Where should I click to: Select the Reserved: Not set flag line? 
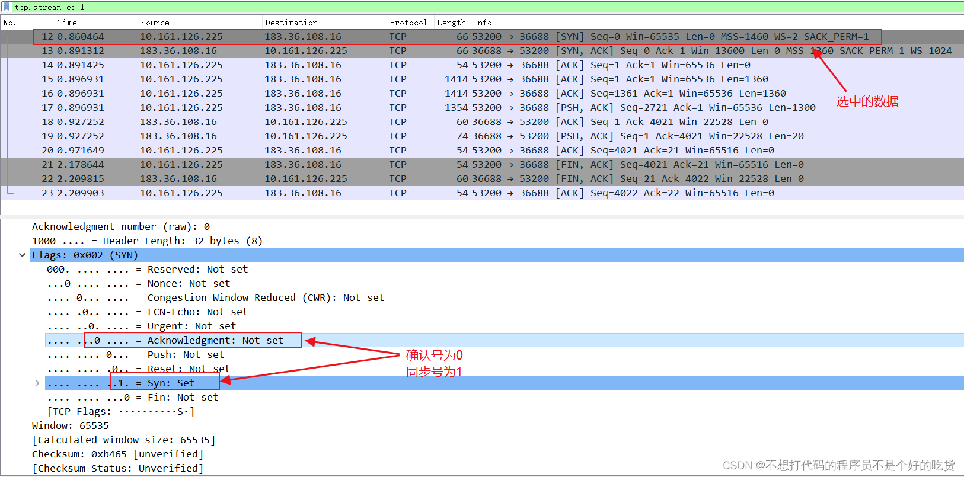pyautogui.click(x=147, y=270)
